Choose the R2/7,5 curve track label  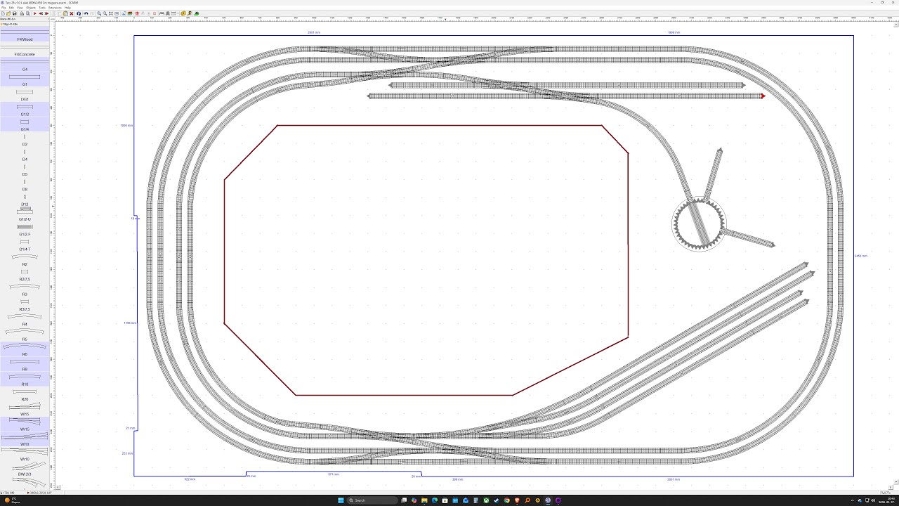25,279
